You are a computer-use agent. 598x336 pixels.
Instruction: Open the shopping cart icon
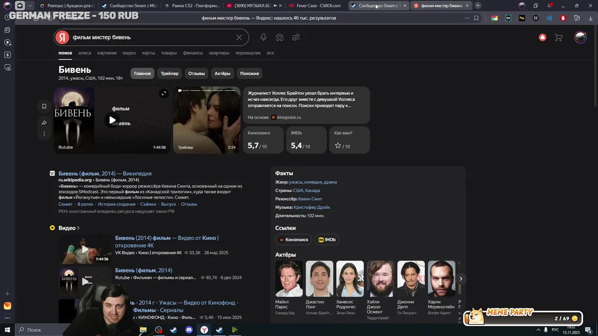tap(558, 37)
